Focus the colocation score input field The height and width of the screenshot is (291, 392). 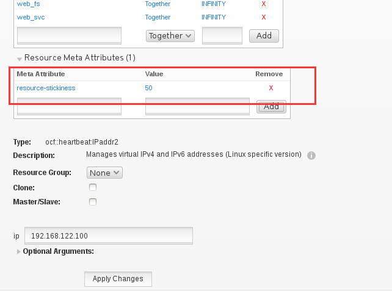tap(222, 36)
